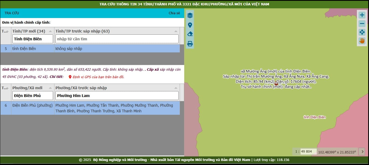Screen dimensions: 369x165
Task: Click the map scale input showing 49 804
Action: pos(308,152)
